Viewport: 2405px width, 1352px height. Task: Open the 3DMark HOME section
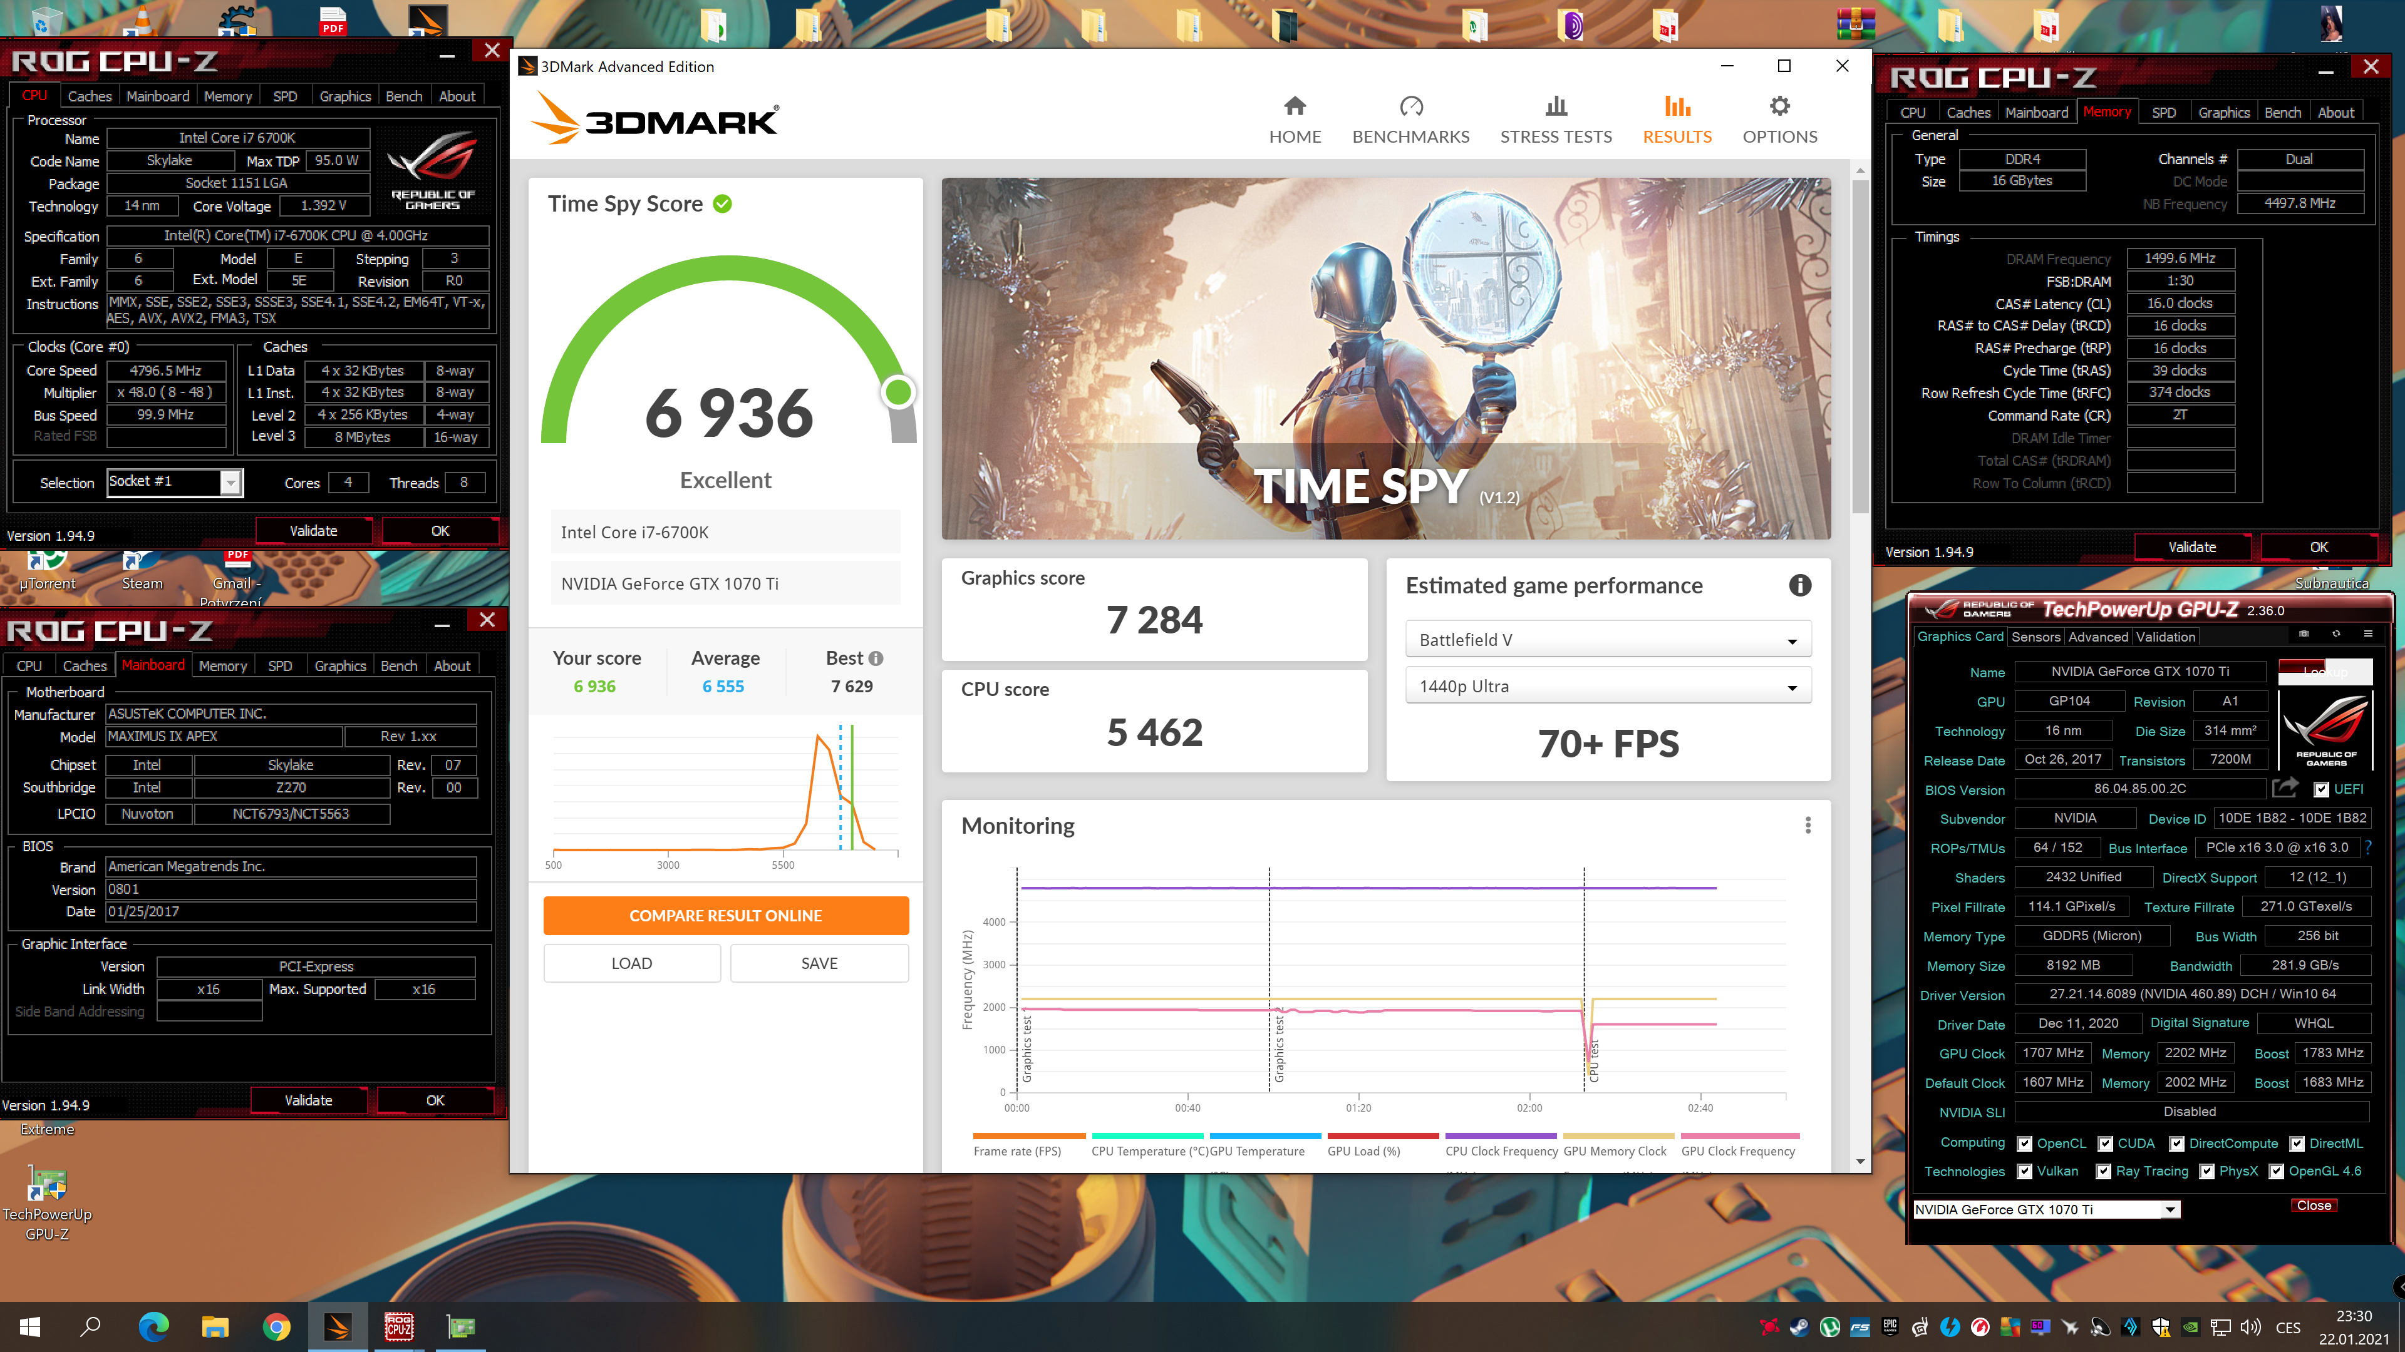coord(1295,120)
